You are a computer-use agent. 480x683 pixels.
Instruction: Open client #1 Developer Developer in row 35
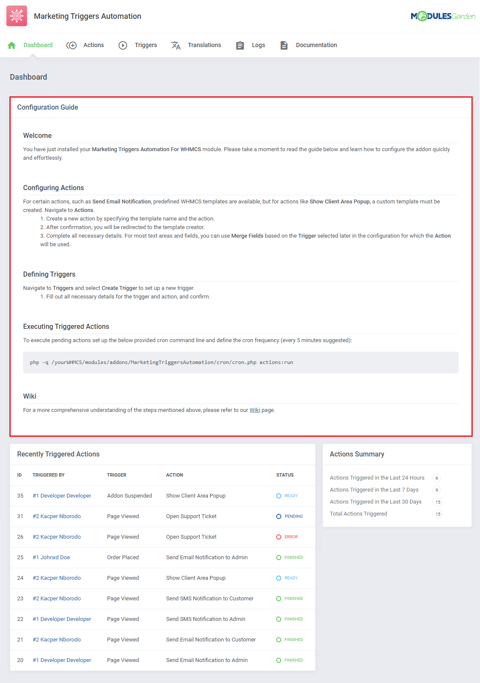click(x=62, y=495)
